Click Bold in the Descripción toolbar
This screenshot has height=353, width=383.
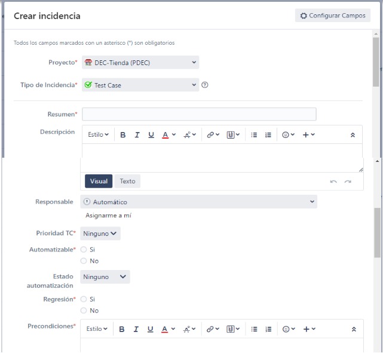123,135
